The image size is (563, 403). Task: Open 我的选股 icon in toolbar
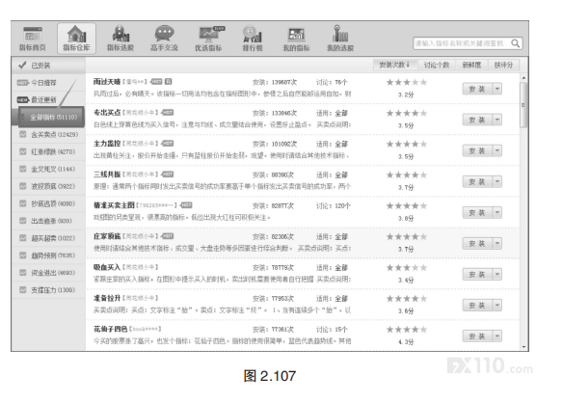(x=340, y=34)
